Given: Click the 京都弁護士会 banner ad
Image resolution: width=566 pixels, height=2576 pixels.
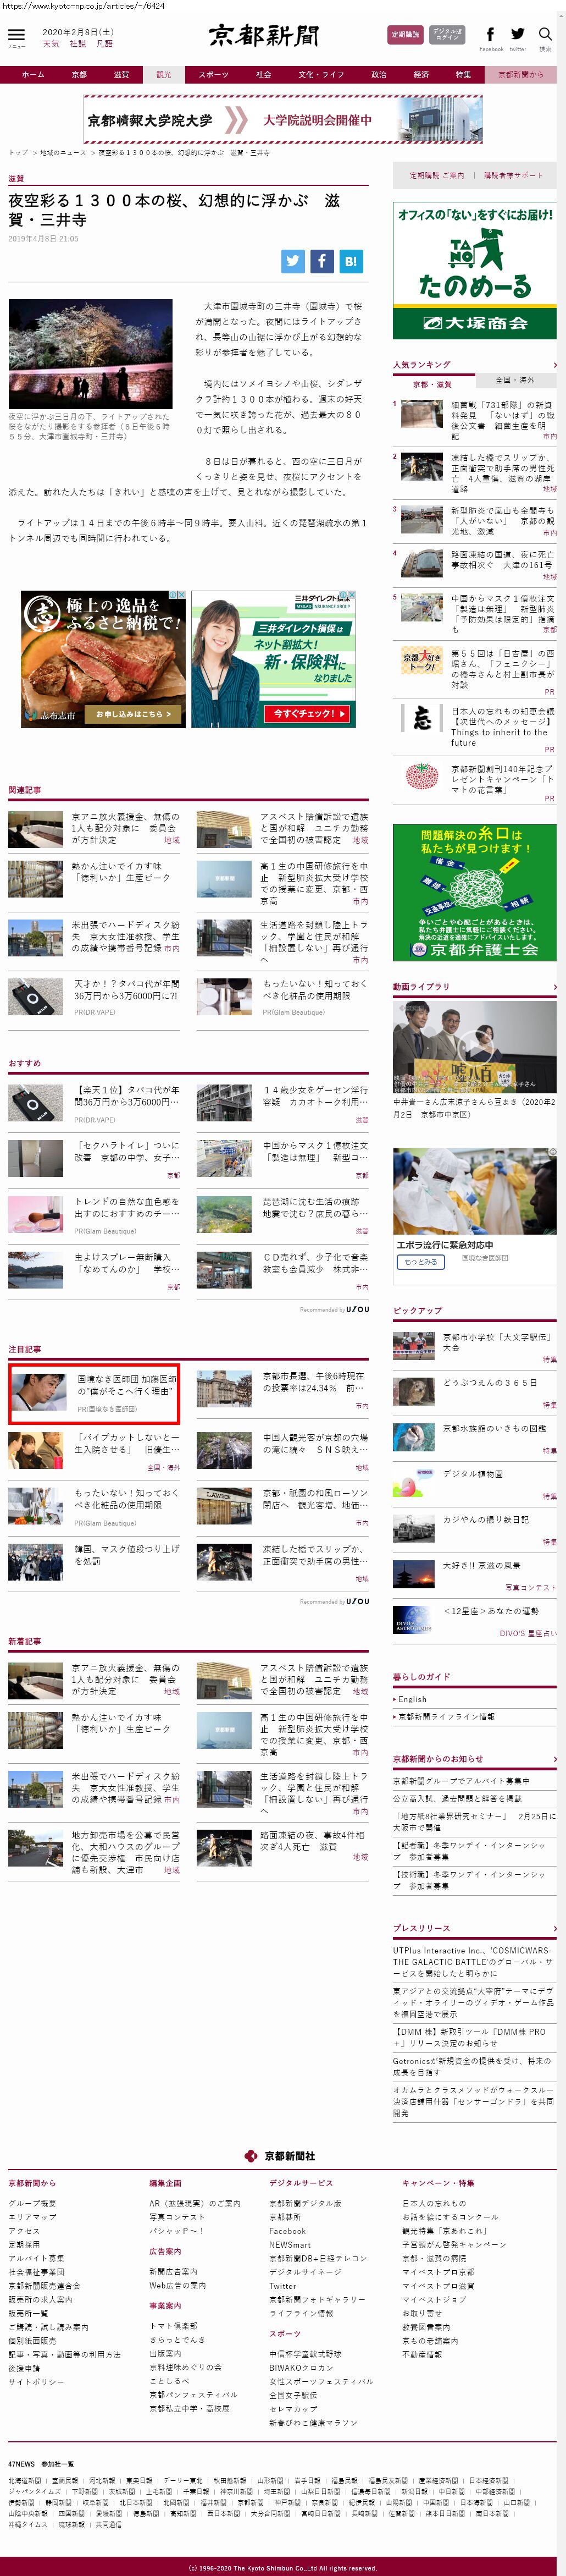Looking at the screenshot, I should [474, 893].
